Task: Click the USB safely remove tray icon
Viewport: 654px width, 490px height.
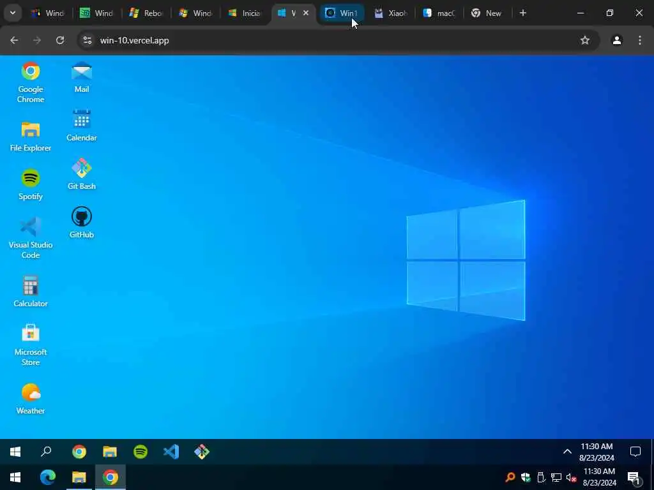Action: click(541, 477)
